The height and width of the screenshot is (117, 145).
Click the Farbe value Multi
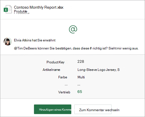[x=81, y=77]
